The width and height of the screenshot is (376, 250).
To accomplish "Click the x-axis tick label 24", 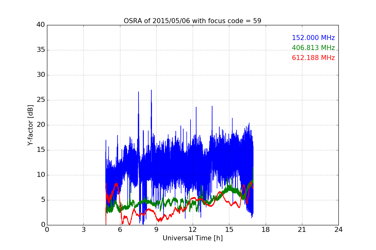I will pos(338,230).
